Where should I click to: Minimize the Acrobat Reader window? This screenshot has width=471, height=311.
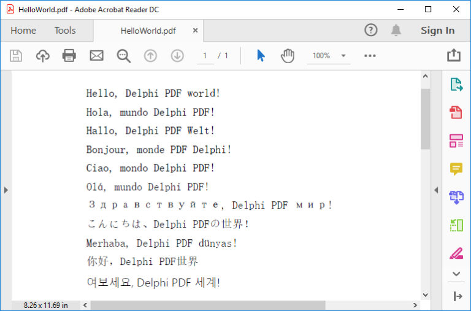400,9
